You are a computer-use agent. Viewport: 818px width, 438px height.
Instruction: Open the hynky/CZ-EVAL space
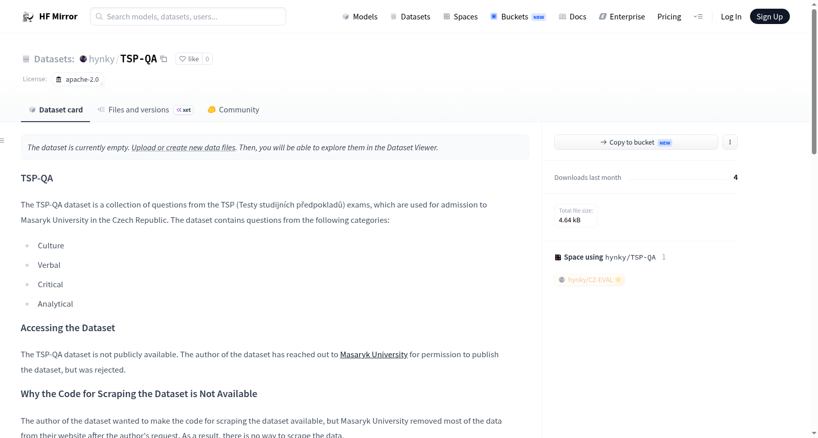click(x=589, y=280)
